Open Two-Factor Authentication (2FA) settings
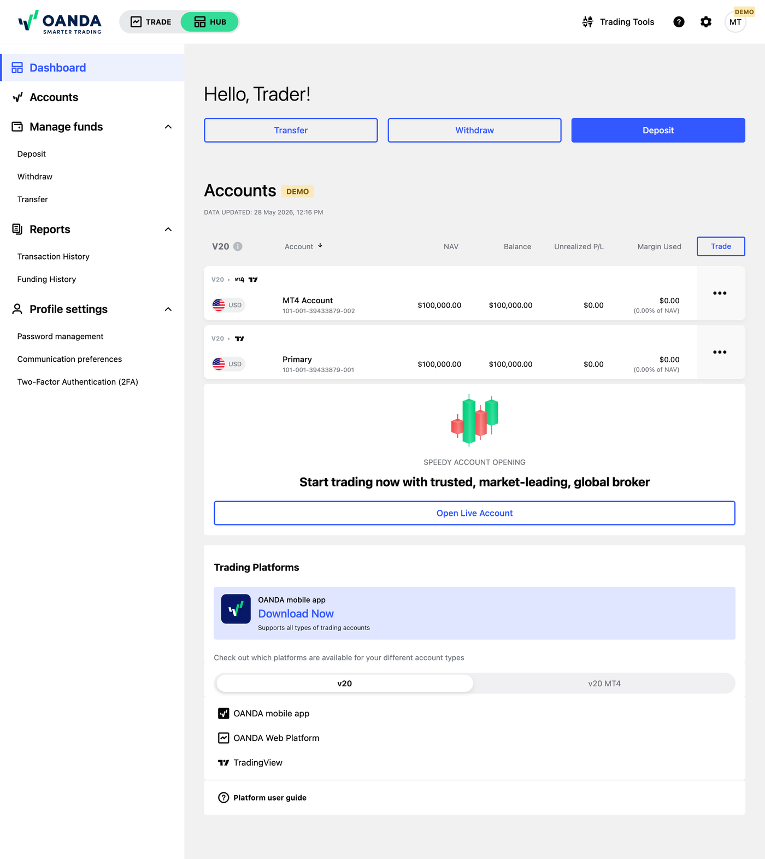 (78, 382)
